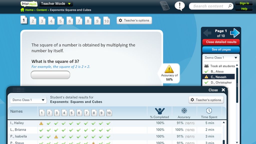Open the Help button
Screen dimensions: 256x144
click(244, 9)
